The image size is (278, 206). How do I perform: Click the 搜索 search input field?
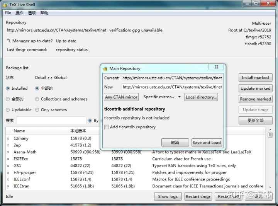(51, 121)
